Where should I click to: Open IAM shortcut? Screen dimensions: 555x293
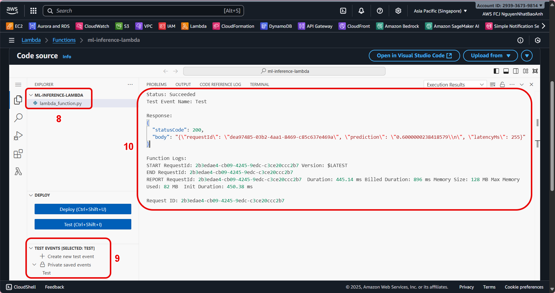point(167,26)
